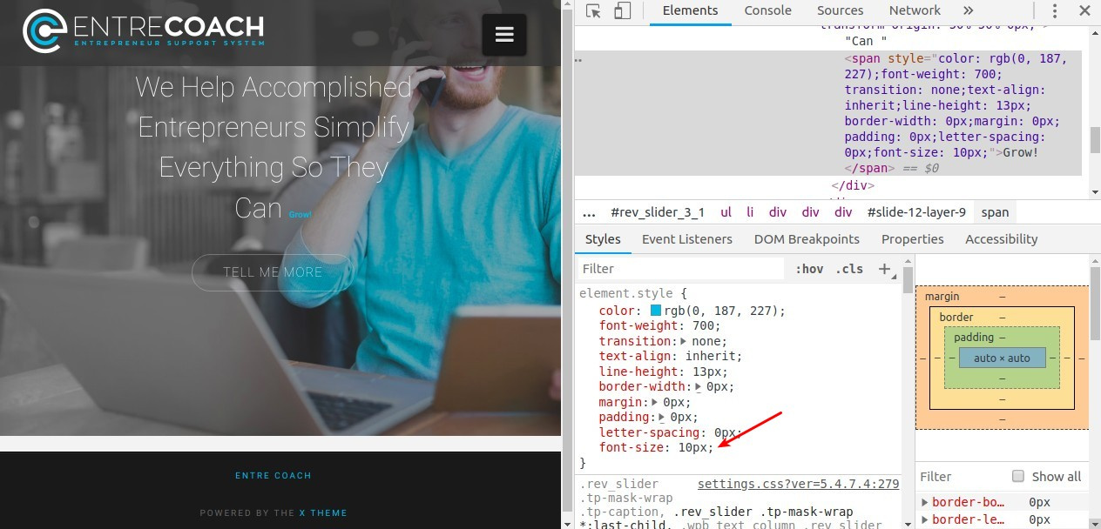Toggle the :hov element state panel

click(x=809, y=269)
